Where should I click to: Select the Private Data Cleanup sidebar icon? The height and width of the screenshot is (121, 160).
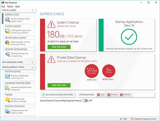click(x=7, y=43)
